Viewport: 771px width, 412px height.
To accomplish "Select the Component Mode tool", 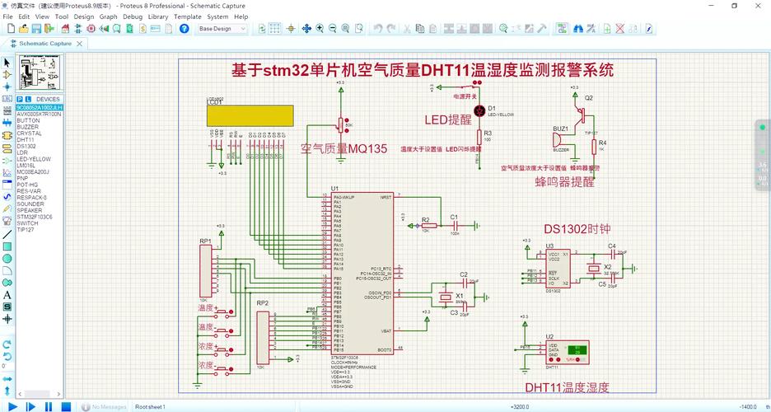I will 7,75.
